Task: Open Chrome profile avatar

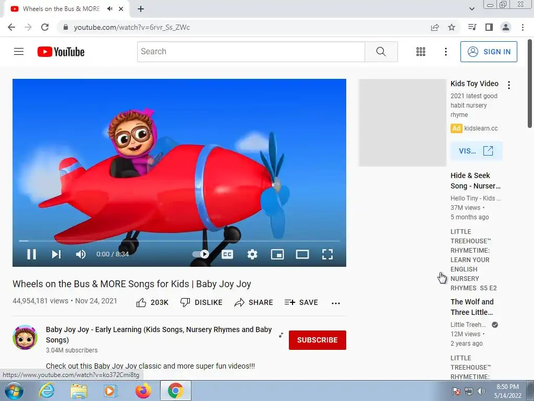Action: [x=506, y=27]
